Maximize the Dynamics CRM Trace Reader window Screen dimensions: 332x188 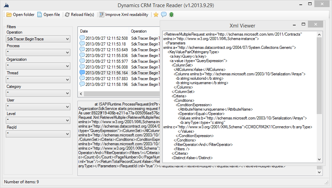click(x=310, y=4)
